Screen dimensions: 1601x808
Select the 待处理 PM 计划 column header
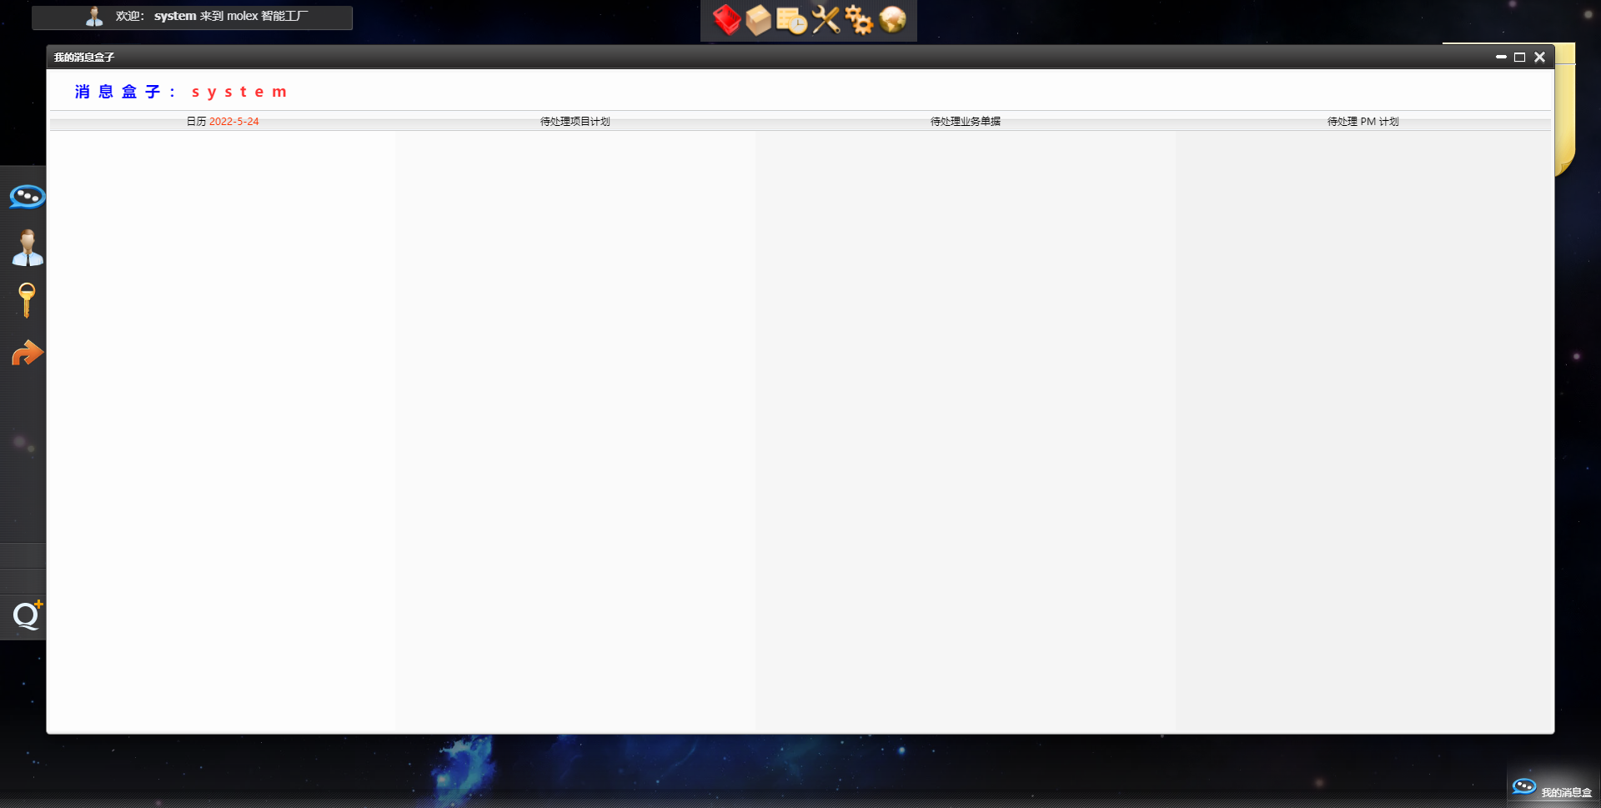coord(1363,122)
